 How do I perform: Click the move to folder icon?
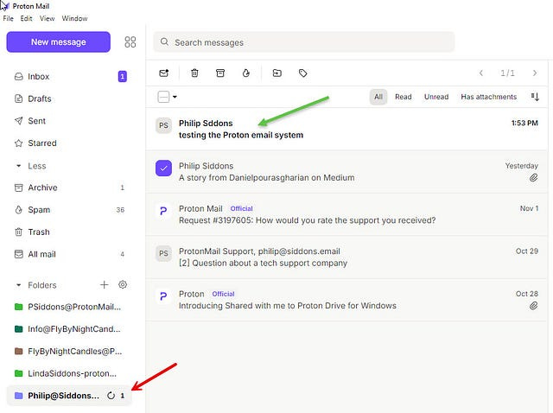277,73
